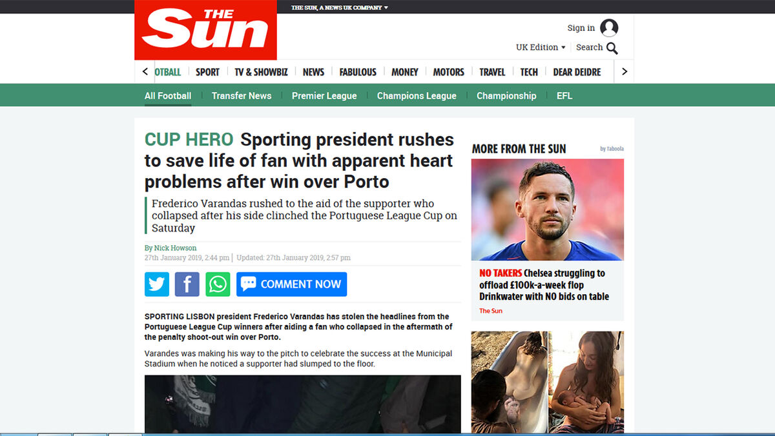
Task: Open the mother and baby thumbnail
Action: (586, 382)
